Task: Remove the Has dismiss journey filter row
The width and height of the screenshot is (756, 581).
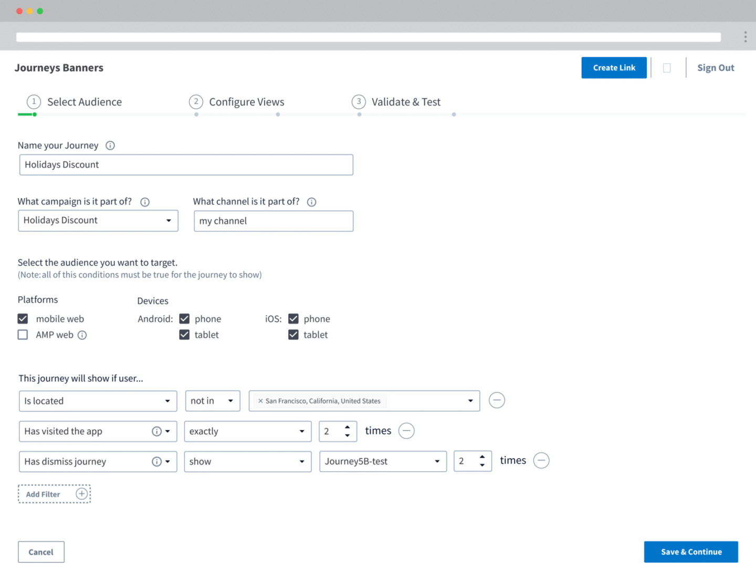Action: [x=541, y=460]
